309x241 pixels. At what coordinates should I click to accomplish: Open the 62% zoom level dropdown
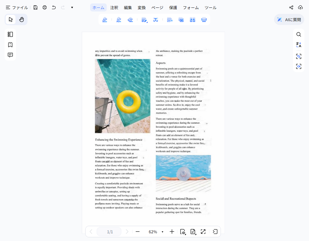(x=162, y=232)
